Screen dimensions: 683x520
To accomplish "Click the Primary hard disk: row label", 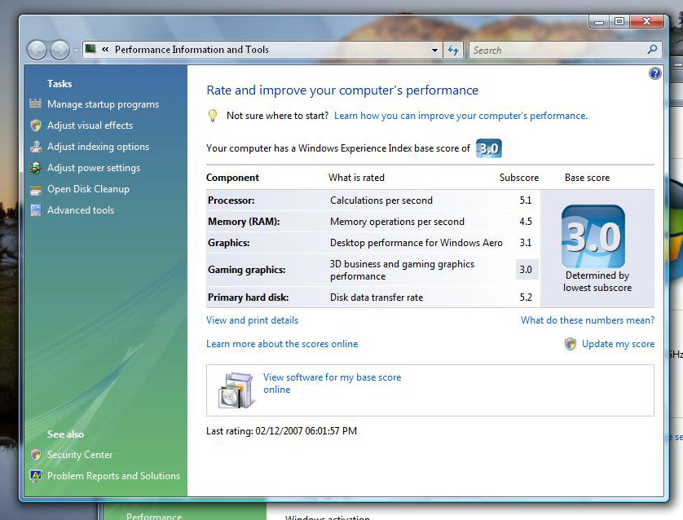I will pos(249,297).
